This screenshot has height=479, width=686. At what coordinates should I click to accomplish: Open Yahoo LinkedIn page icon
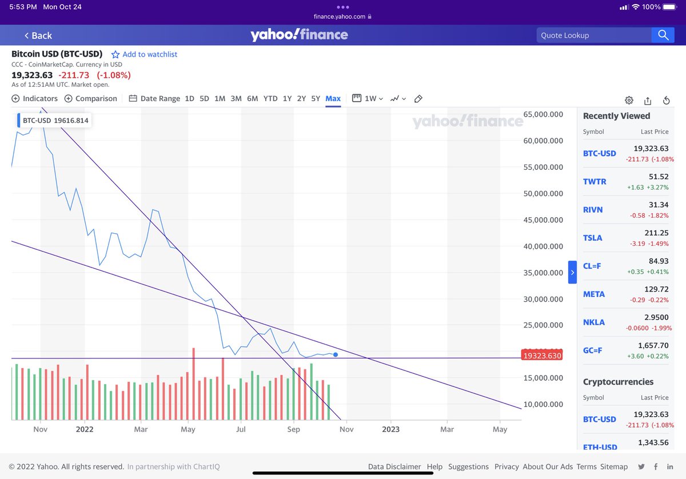point(669,466)
